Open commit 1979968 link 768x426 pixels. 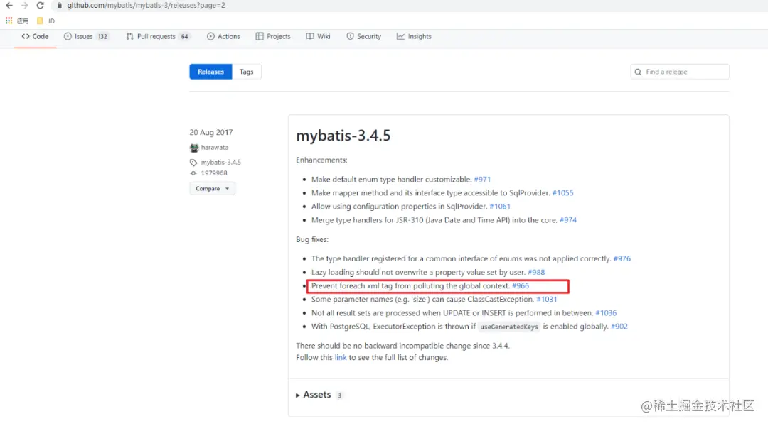[214, 173]
